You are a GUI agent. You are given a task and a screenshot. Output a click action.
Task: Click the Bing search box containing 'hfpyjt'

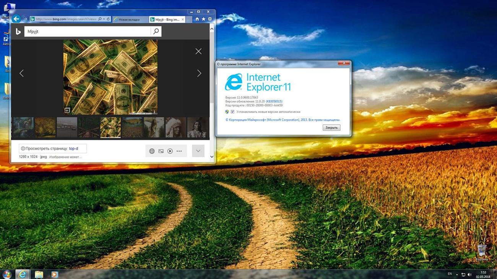click(88, 31)
